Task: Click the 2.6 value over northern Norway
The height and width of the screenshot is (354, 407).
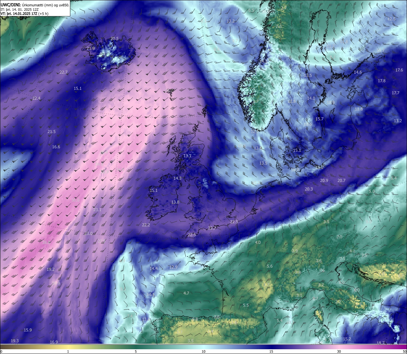Action: (x=279, y=26)
